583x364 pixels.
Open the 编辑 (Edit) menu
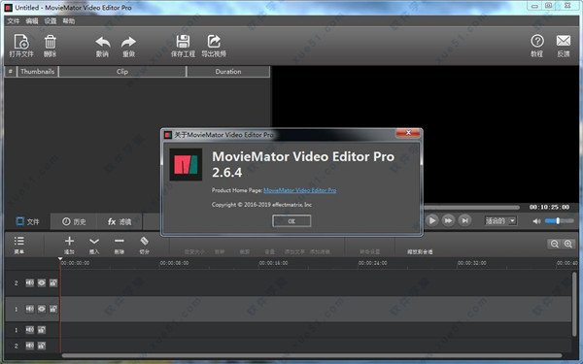point(32,21)
